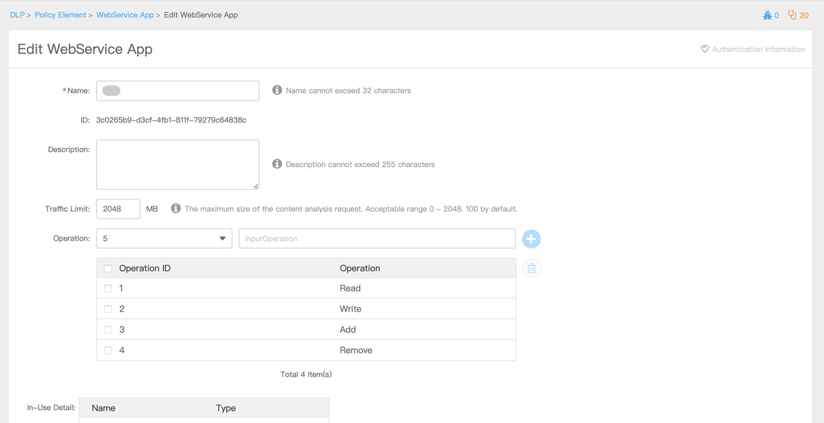The width and height of the screenshot is (824, 423).
Task: Click the blue bug alert icon
Action: coord(767,14)
